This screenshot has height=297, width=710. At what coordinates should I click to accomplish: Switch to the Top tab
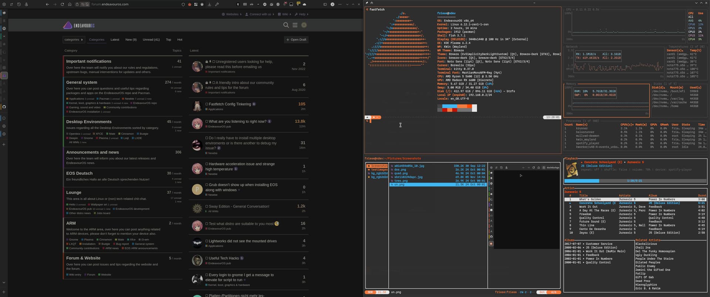(x=168, y=40)
